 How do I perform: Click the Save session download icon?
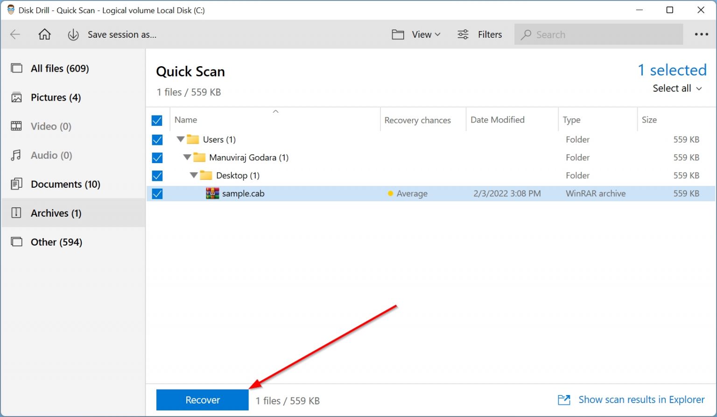(73, 35)
